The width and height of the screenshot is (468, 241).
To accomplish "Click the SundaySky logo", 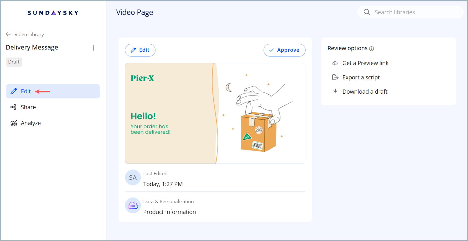I will (53, 13).
